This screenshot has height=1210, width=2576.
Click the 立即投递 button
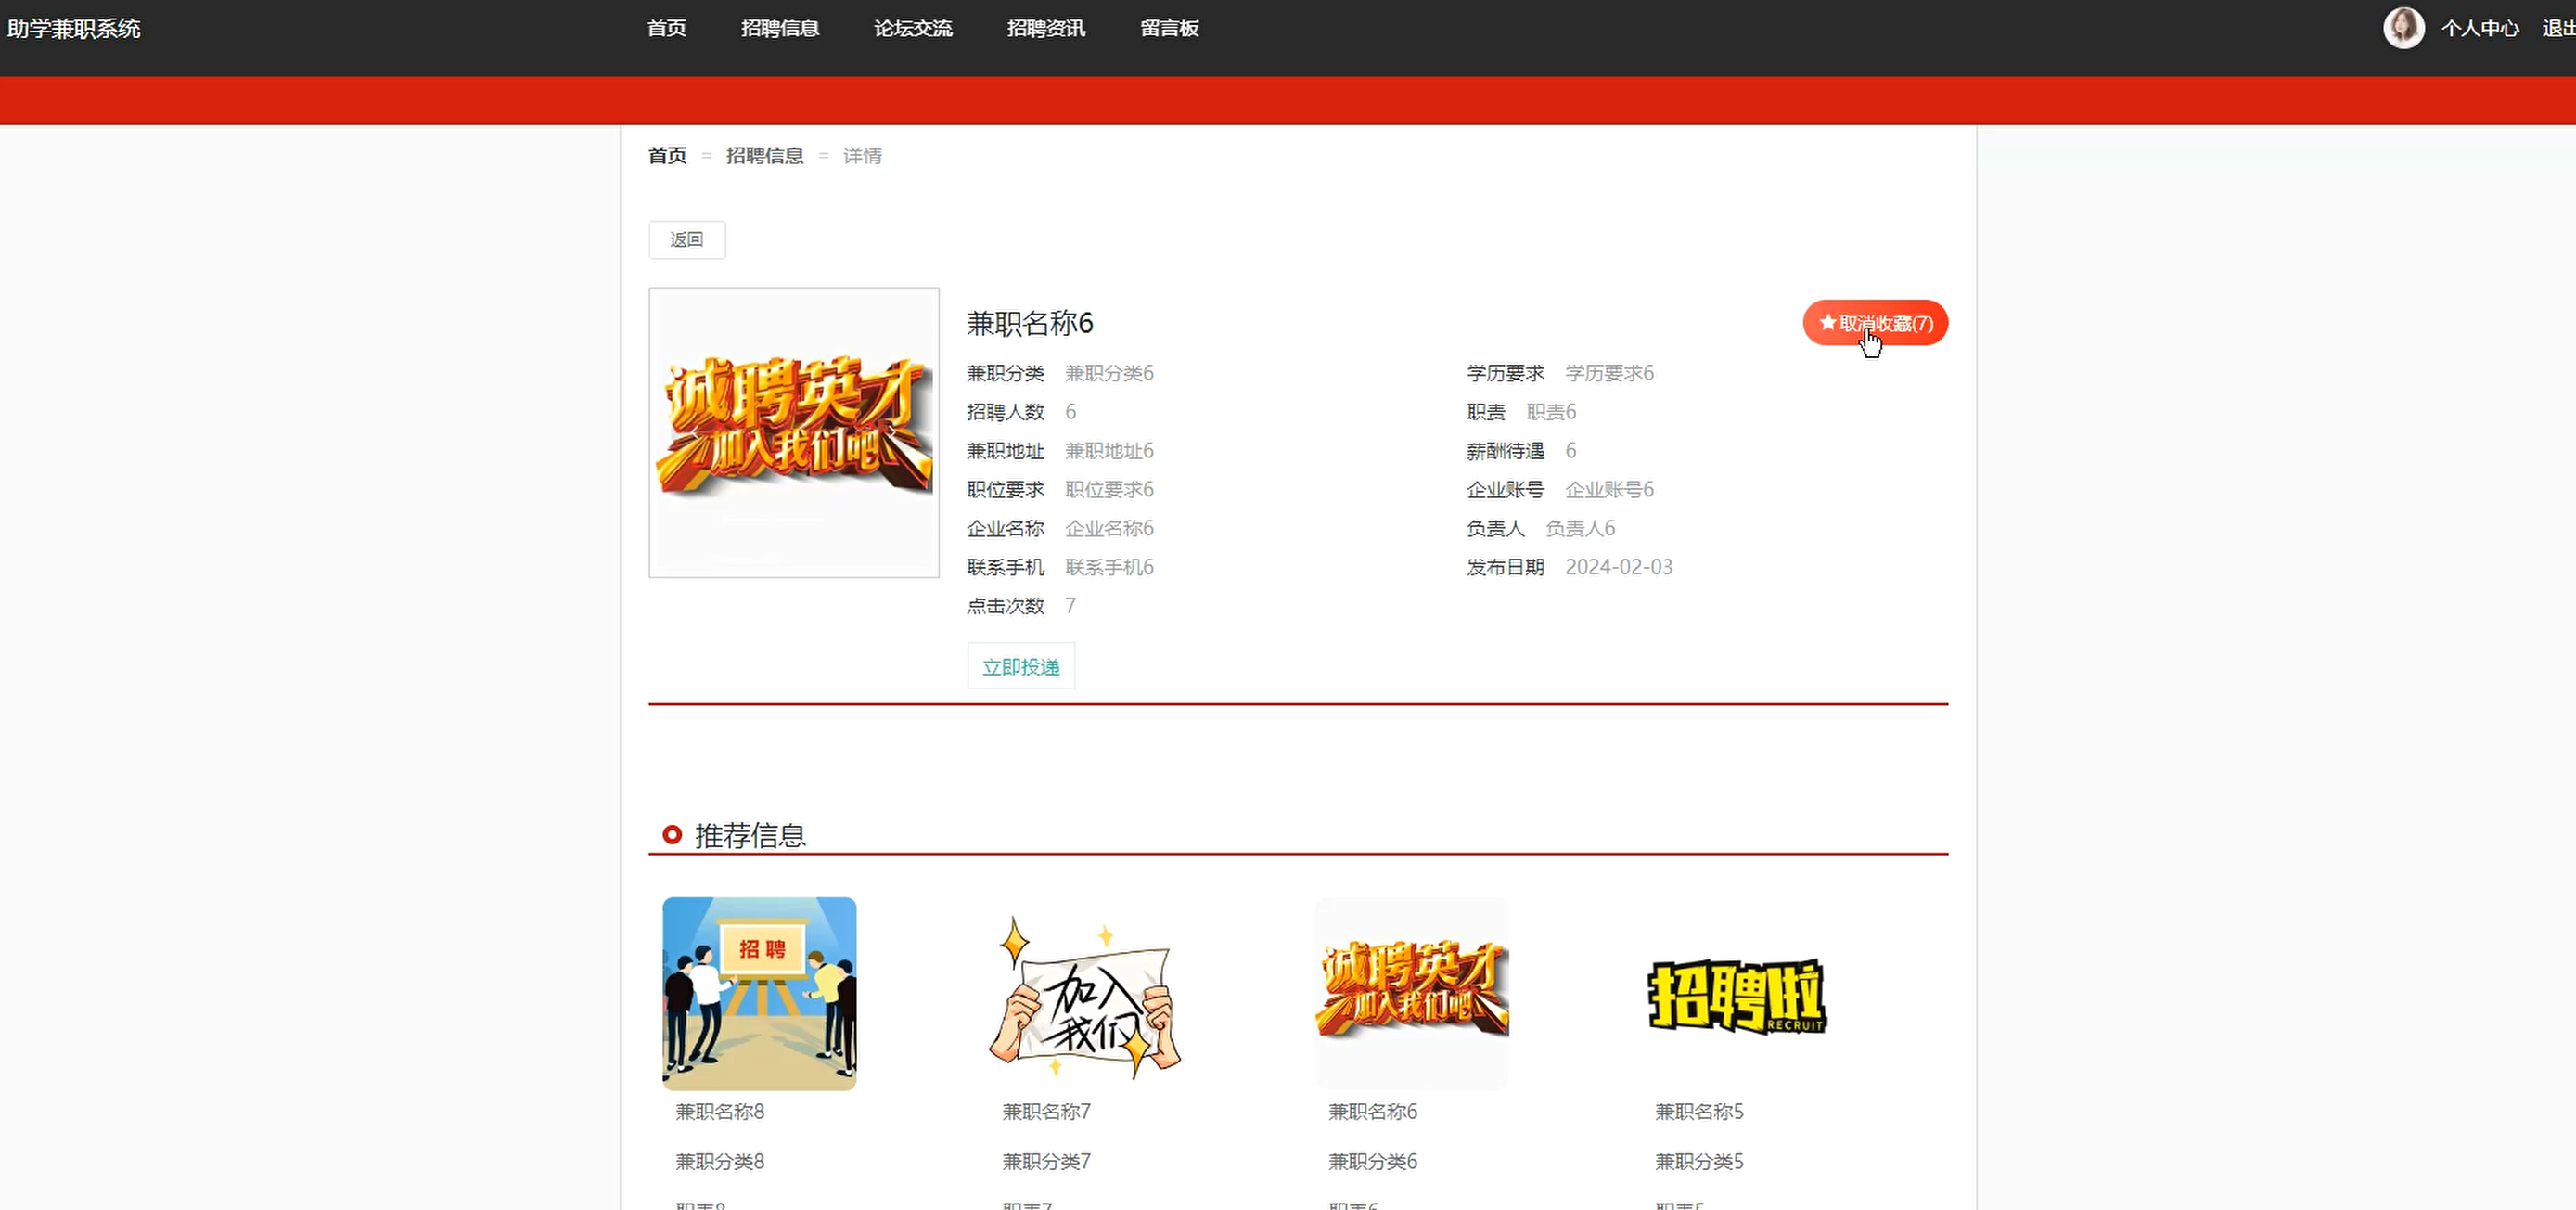pos(1021,666)
